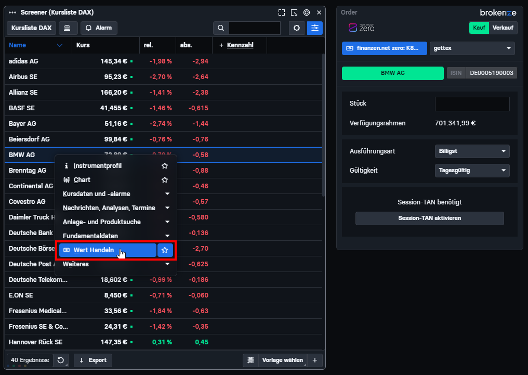Click the Export button
Screen dimensions: 528x375
pyautogui.click(x=93, y=360)
